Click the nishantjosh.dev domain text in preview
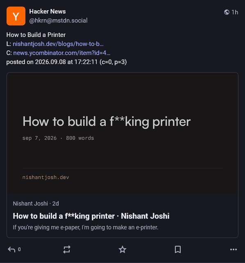The width and height of the screenshot is (245, 263). 46,177
